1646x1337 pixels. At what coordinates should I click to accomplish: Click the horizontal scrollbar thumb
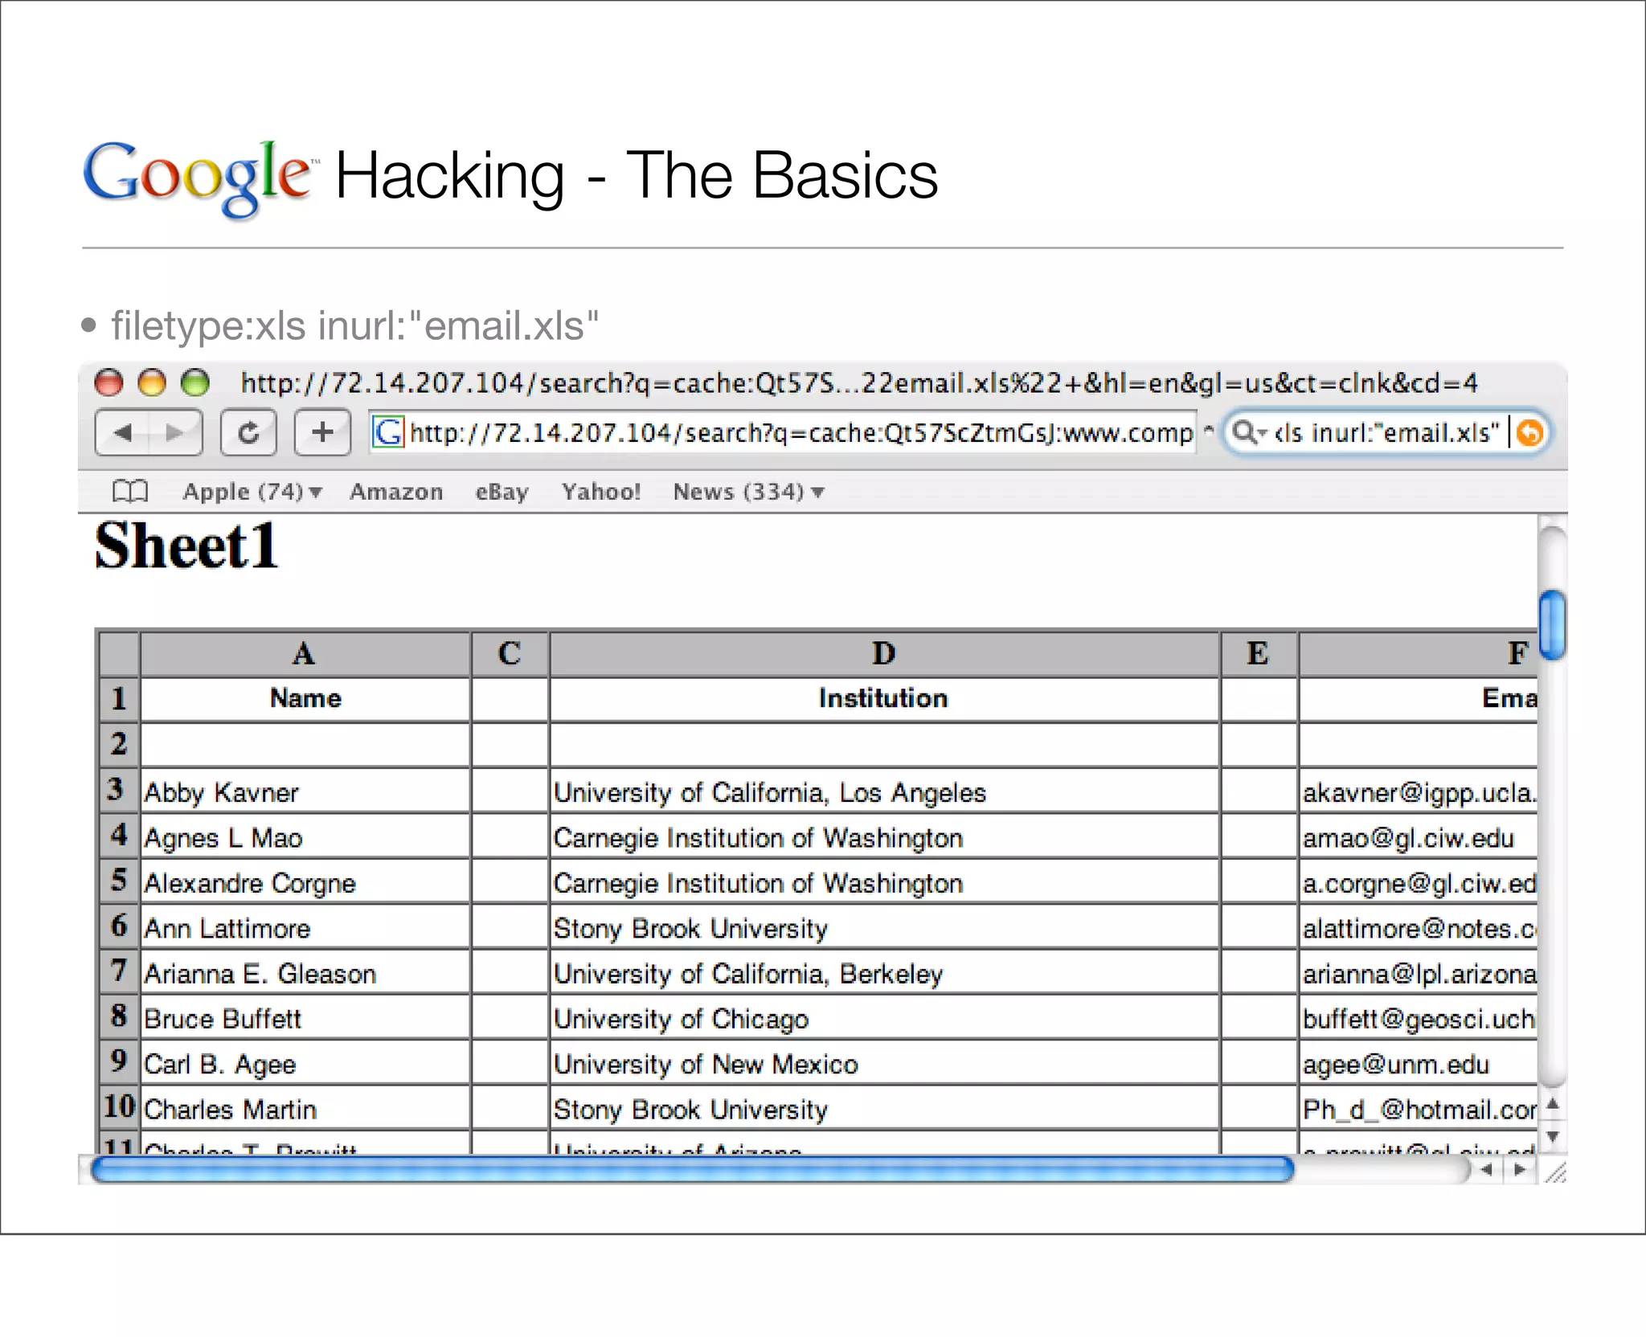coord(692,1170)
